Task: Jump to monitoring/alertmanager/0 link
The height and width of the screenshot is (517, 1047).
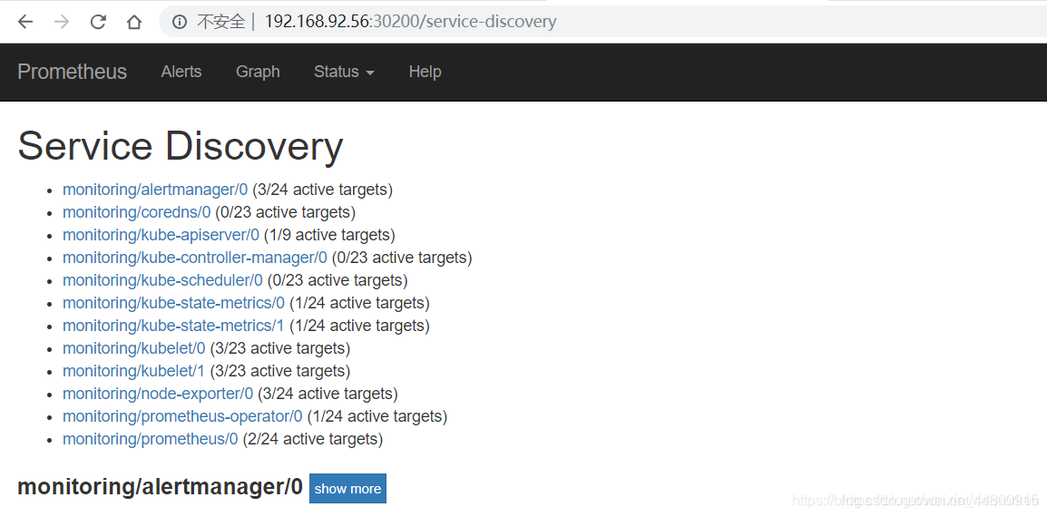Action: [155, 190]
